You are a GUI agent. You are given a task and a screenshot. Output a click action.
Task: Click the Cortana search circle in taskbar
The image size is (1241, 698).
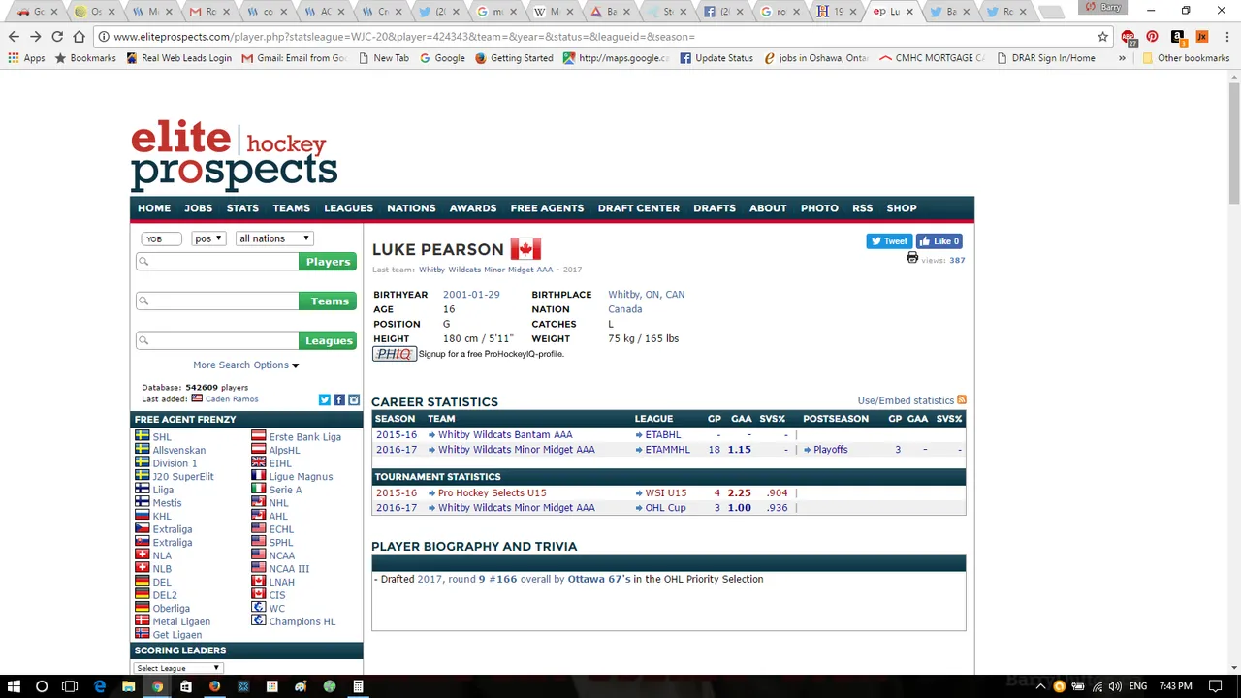[42, 686]
